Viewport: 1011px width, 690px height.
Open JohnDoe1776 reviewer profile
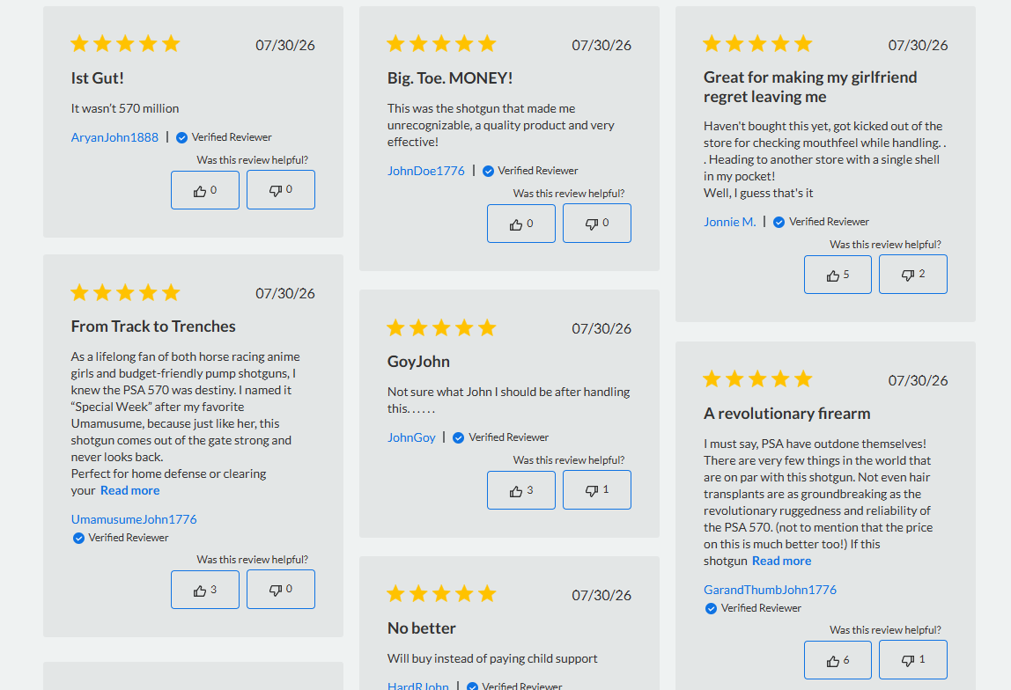tap(425, 171)
